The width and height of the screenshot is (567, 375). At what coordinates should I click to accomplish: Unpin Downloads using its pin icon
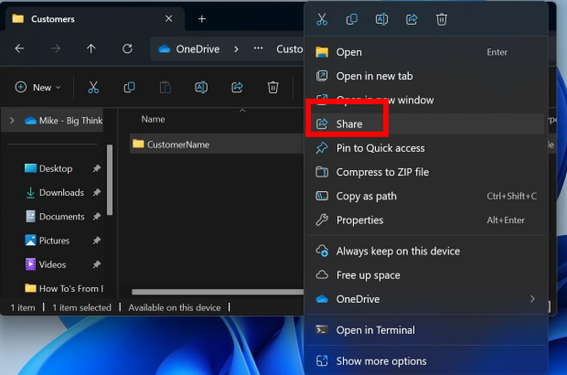[97, 192]
